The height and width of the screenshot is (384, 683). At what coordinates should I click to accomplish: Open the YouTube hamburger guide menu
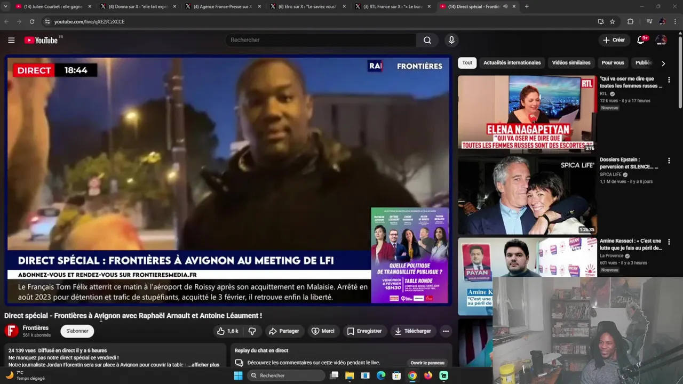[x=11, y=40]
